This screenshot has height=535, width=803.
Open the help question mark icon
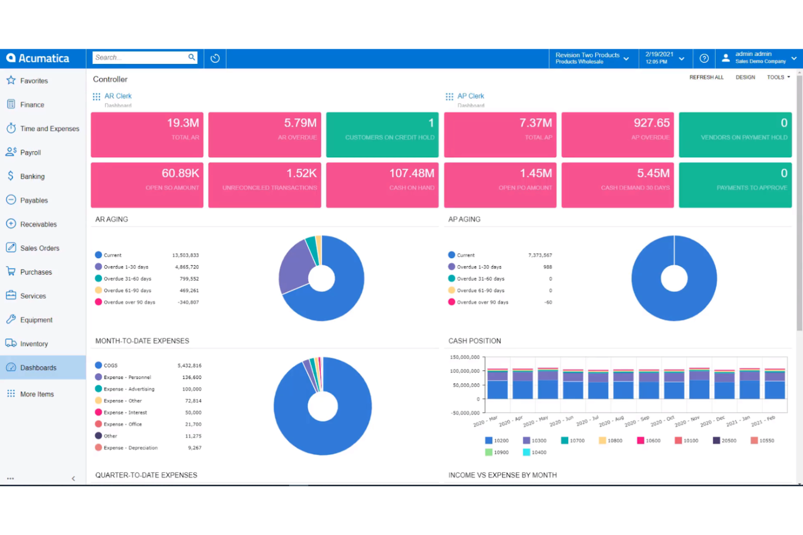[704, 58]
